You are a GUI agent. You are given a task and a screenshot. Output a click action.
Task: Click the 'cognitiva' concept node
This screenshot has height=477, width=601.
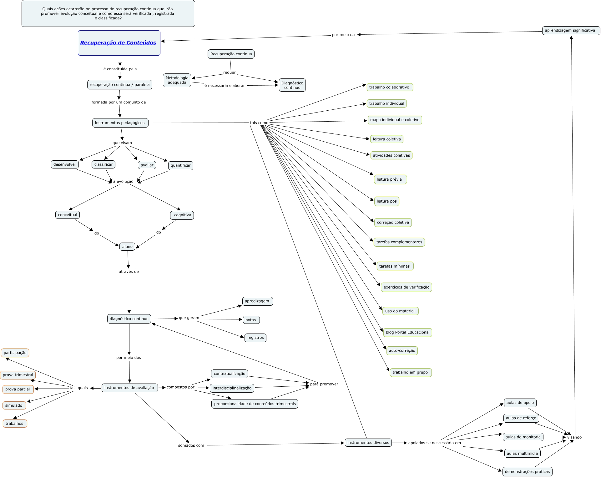tap(182, 215)
